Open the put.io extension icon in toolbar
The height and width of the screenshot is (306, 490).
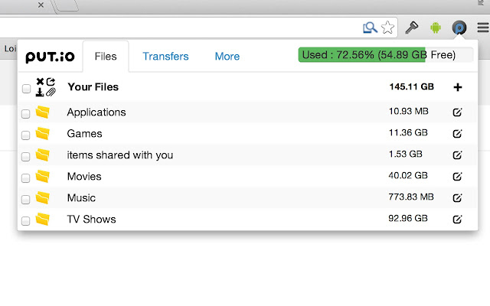point(459,28)
